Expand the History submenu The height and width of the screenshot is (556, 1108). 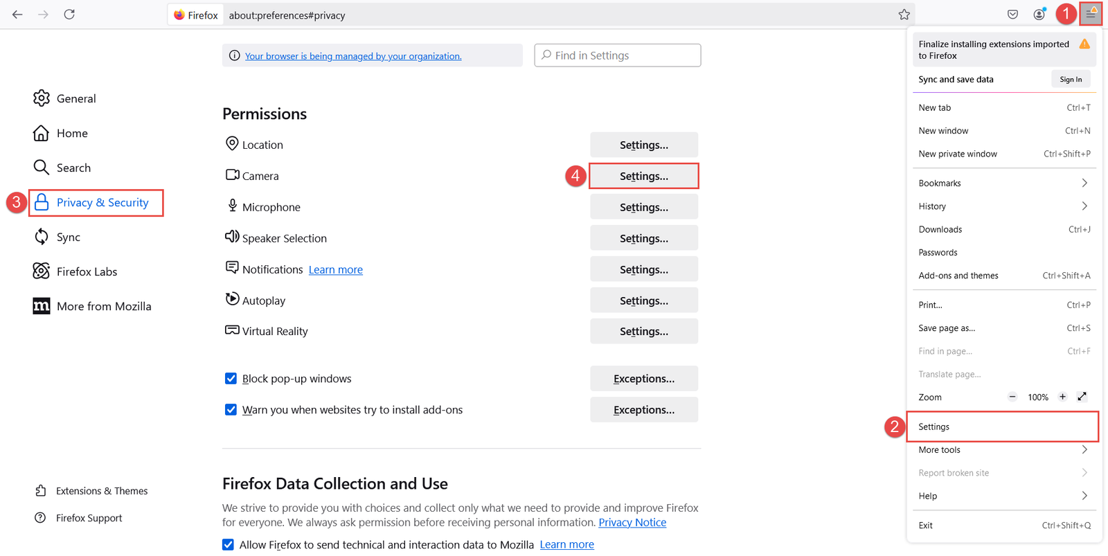click(x=1003, y=206)
